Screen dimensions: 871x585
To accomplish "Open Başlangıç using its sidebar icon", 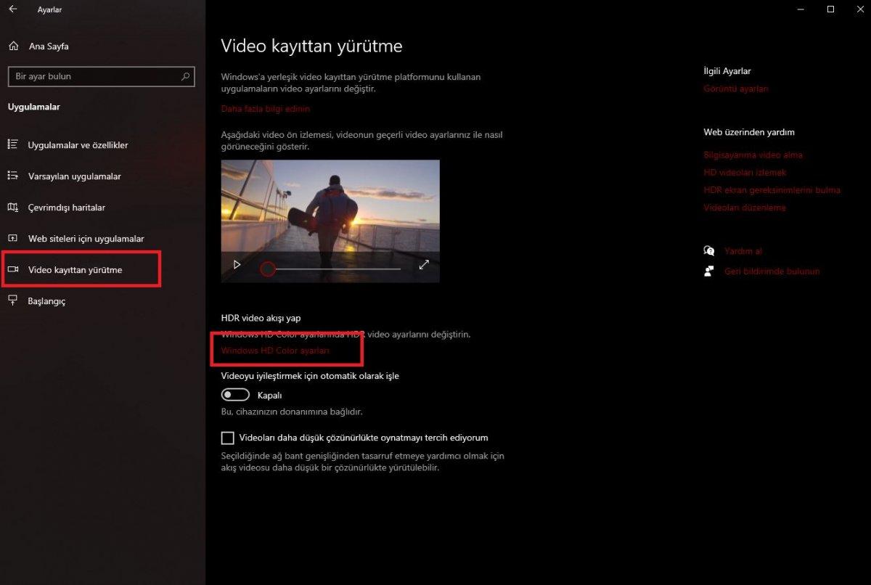I will [14, 300].
